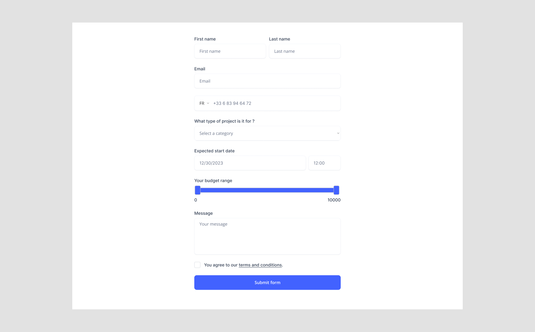Open the terms and conditions link

pos(260,265)
